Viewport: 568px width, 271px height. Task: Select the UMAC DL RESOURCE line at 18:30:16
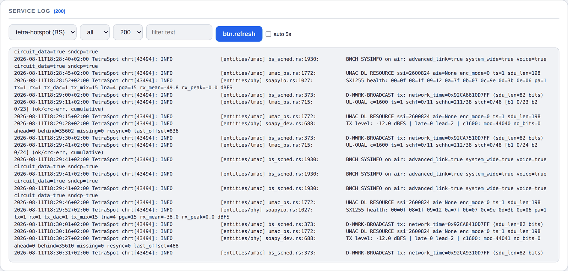(277, 231)
